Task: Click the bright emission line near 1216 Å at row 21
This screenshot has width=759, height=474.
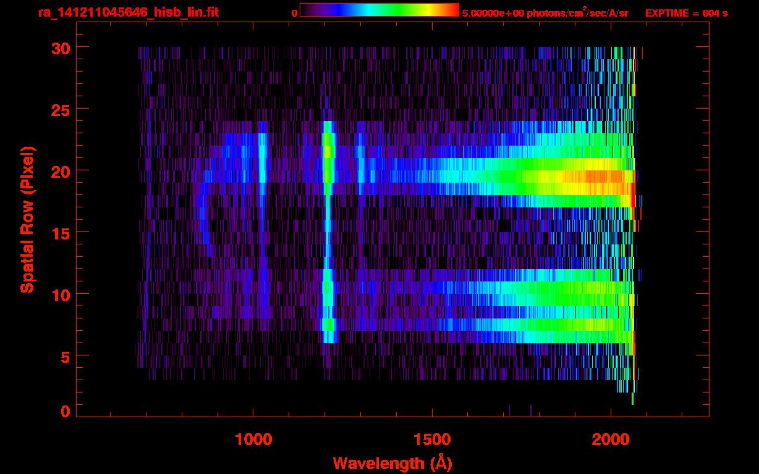Action: tap(328, 152)
